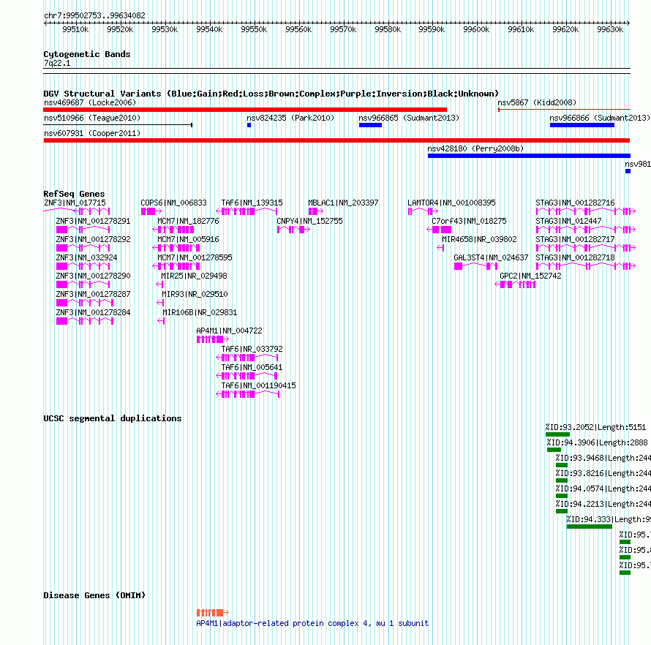The image size is (651, 645).
Task: Click the 99510k ruler tick label
Action: click(x=75, y=29)
